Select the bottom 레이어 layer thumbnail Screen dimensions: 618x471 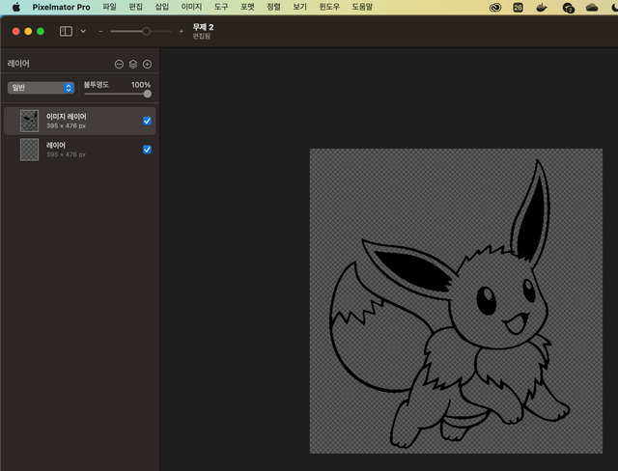pos(30,150)
